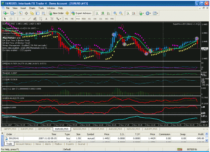Select the Fibonacci retracement tool
Image resolution: width=210 pixels, height=152 pixels.
point(41,19)
